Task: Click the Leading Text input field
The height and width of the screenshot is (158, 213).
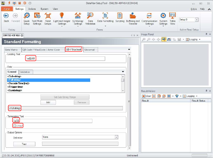Action: [65, 59]
